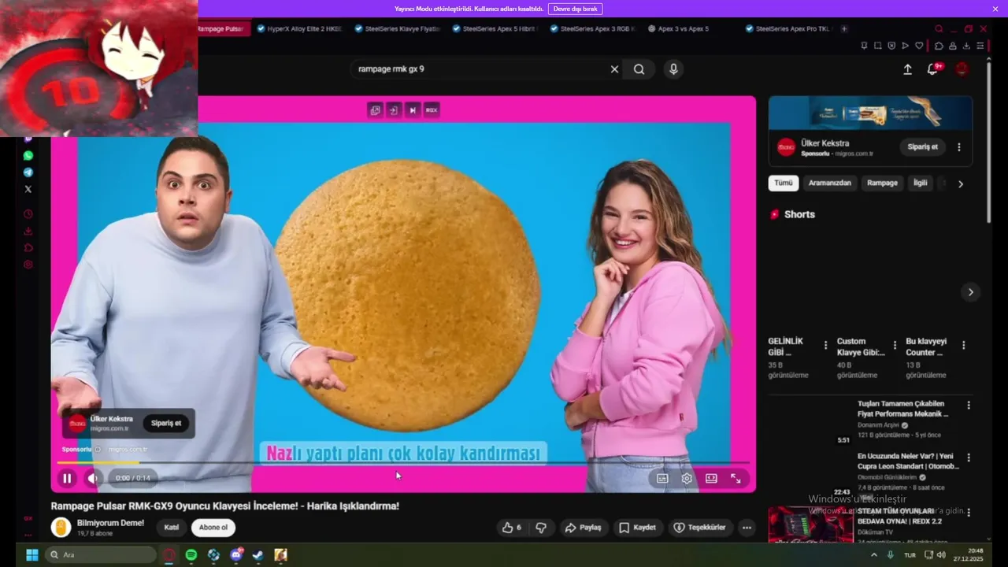The width and height of the screenshot is (1008, 567).
Task: Open the YouTube account avatar menu
Action: click(962, 69)
